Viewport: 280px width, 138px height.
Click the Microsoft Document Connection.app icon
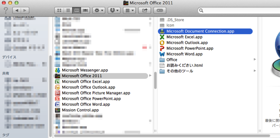(162, 31)
